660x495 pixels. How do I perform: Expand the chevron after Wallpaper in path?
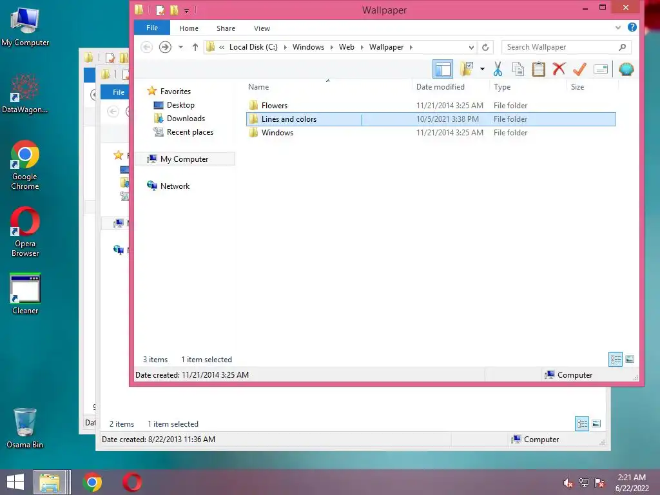[x=411, y=47]
